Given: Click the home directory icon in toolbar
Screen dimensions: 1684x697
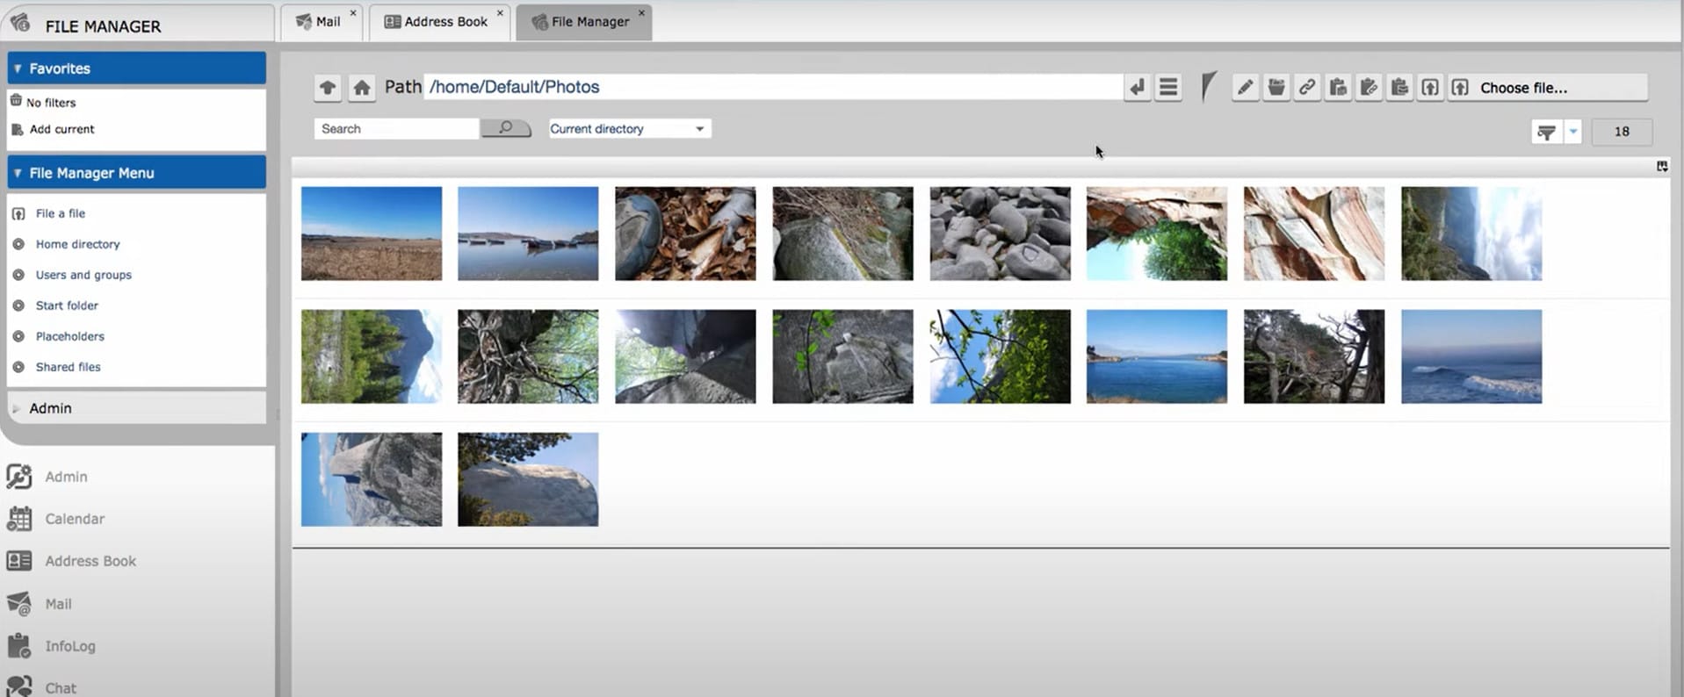Looking at the screenshot, I should point(361,88).
